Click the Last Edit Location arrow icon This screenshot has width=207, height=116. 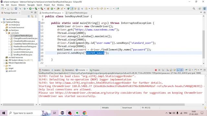click(98, 9)
